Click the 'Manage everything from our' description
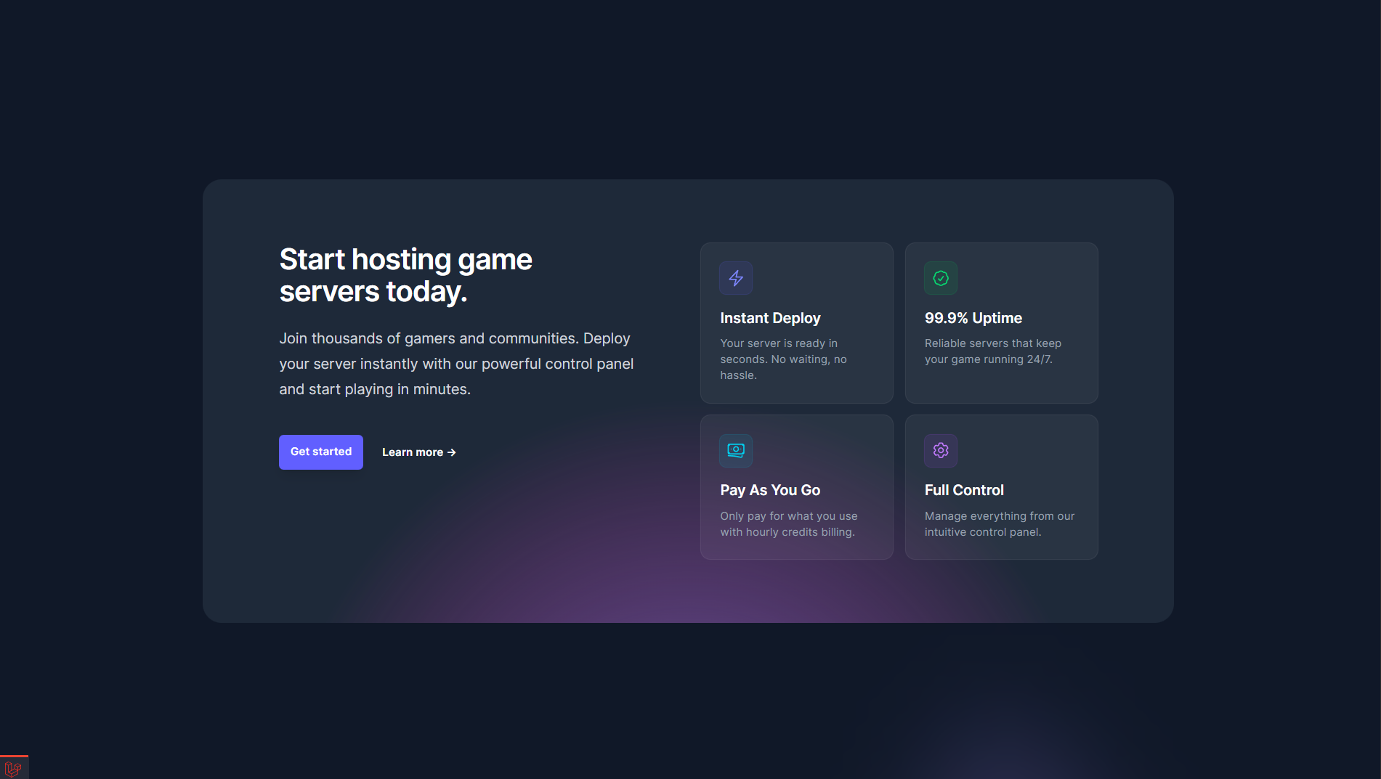 [999, 524]
